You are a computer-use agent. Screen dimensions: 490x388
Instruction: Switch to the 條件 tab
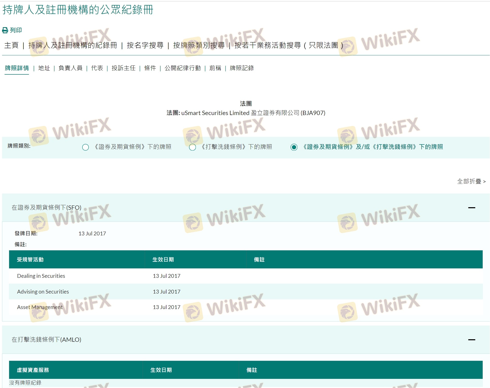click(x=150, y=68)
